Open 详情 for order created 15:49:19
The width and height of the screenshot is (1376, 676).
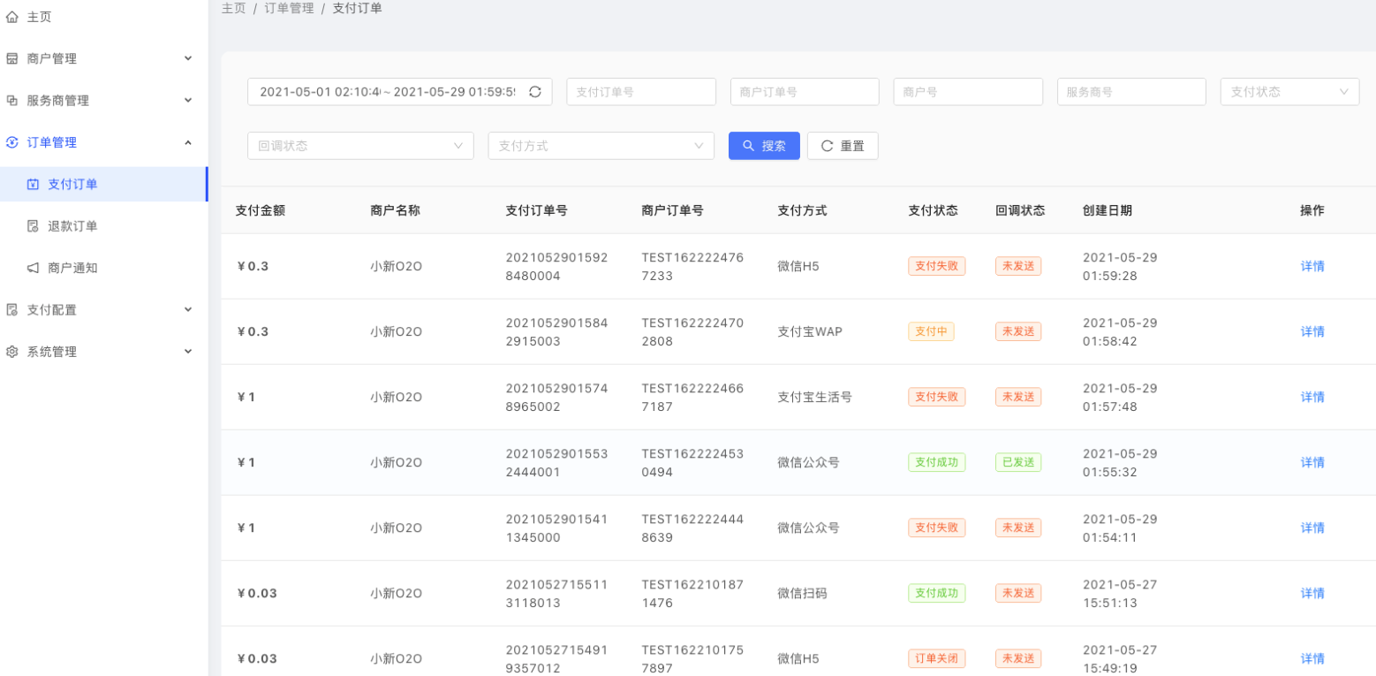pos(1312,658)
